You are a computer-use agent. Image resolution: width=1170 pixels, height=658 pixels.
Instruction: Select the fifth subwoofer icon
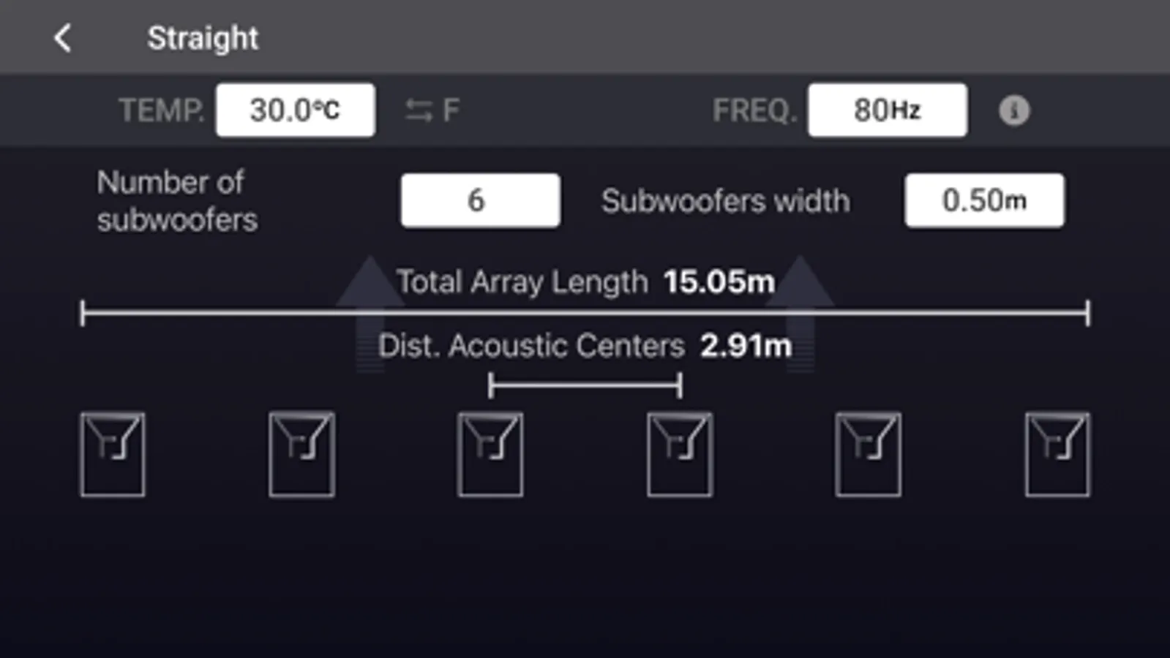pos(868,453)
